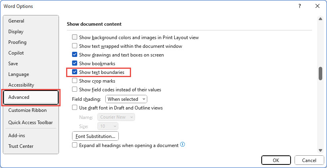Select the General category

(x=31, y=21)
